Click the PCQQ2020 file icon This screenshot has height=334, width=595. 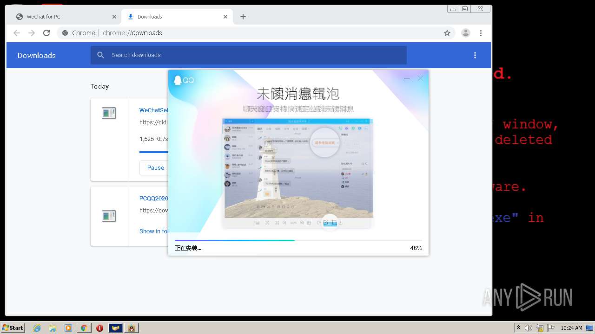click(109, 216)
